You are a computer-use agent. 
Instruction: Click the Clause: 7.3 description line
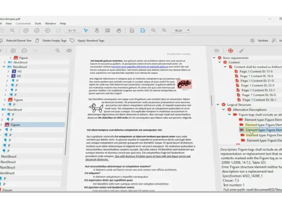pyautogui.click(x=231, y=180)
